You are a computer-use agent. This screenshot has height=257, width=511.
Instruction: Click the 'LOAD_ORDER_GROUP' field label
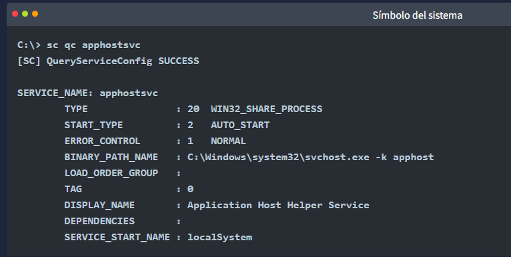(111, 173)
